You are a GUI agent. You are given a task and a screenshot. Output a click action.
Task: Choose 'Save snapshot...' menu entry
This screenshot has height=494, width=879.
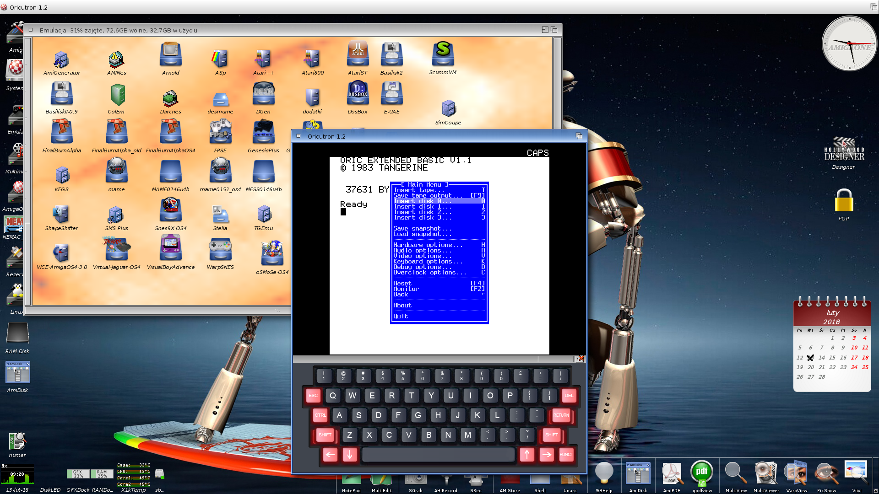[439, 229]
